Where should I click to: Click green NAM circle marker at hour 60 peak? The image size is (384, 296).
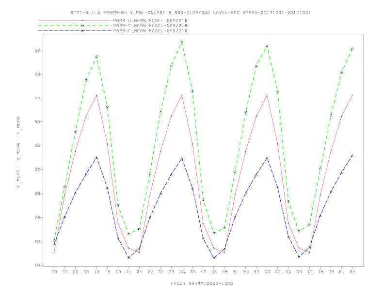coord(267,46)
